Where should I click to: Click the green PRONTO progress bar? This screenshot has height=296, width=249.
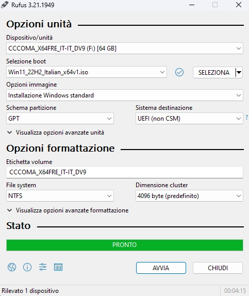125,245
